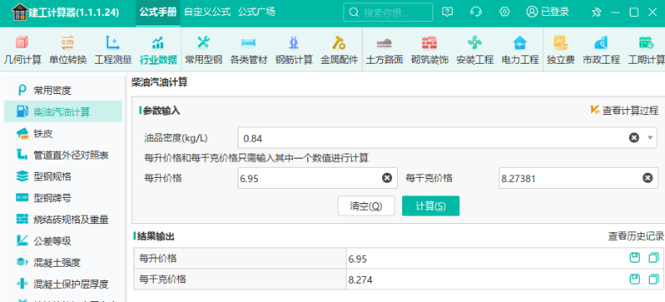Clear the 每千克价格 field with its X
Viewport: 665px width, 302px height.
647,178
